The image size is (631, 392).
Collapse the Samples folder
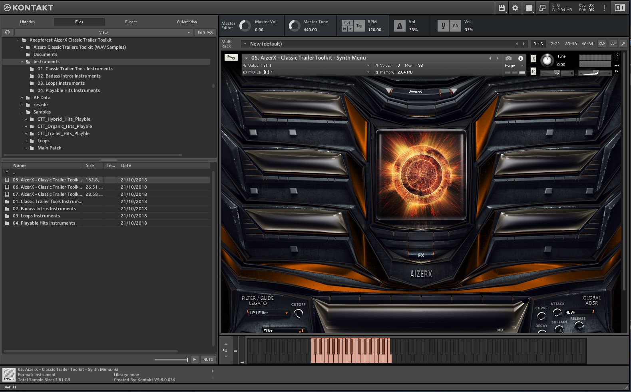point(22,112)
